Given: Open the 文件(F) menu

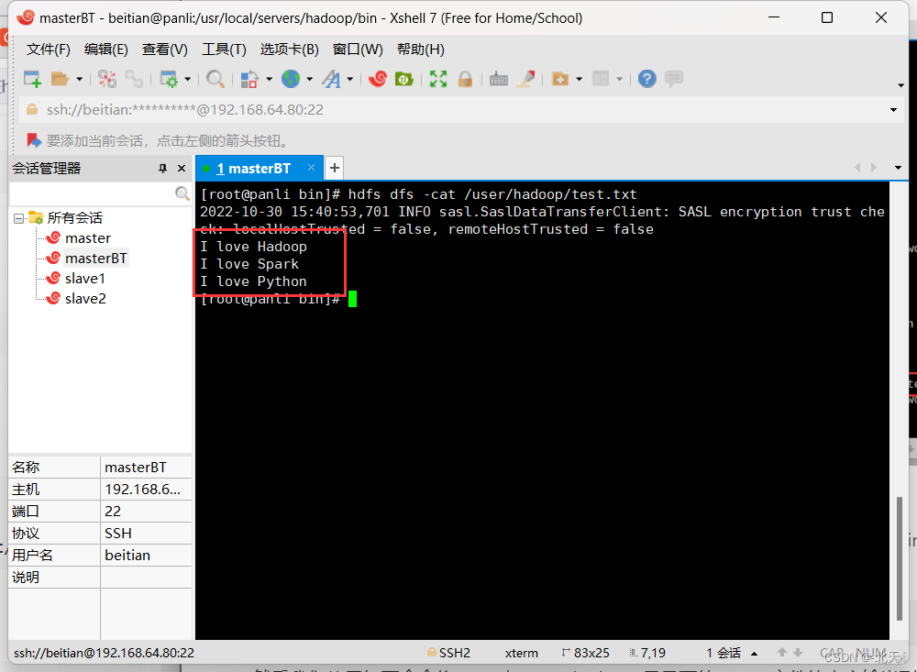Looking at the screenshot, I should click(48, 50).
